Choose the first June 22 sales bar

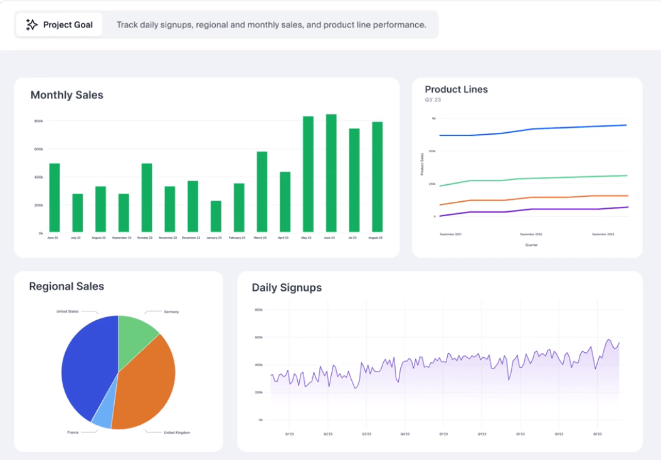pos(55,197)
